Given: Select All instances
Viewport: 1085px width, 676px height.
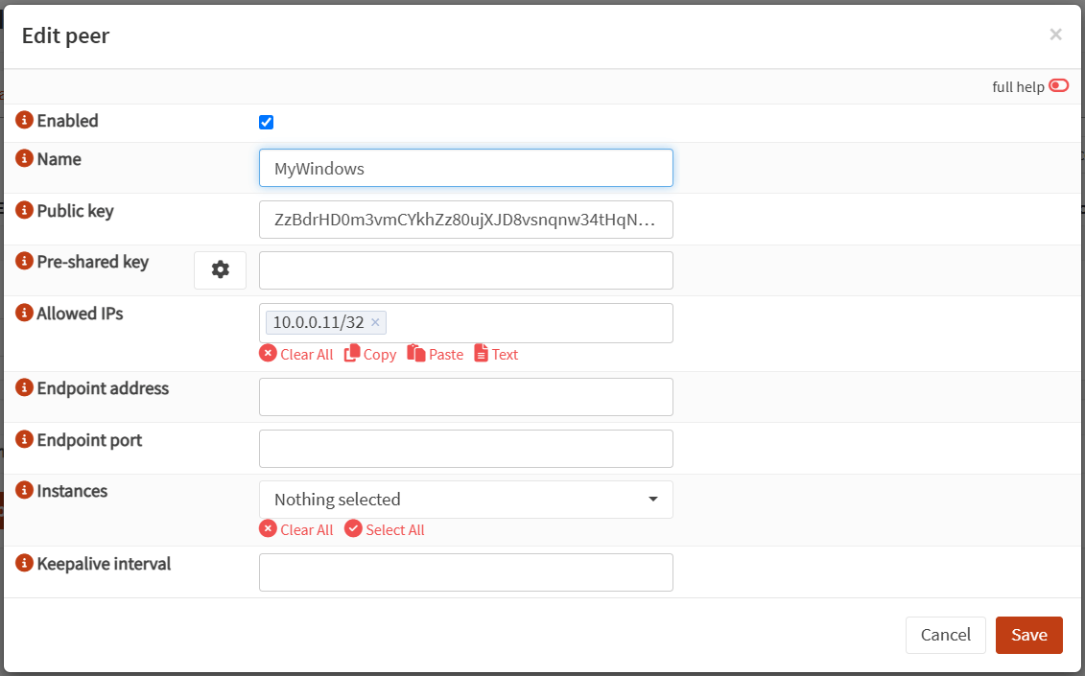Looking at the screenshot, I should (x=385, y=529).
